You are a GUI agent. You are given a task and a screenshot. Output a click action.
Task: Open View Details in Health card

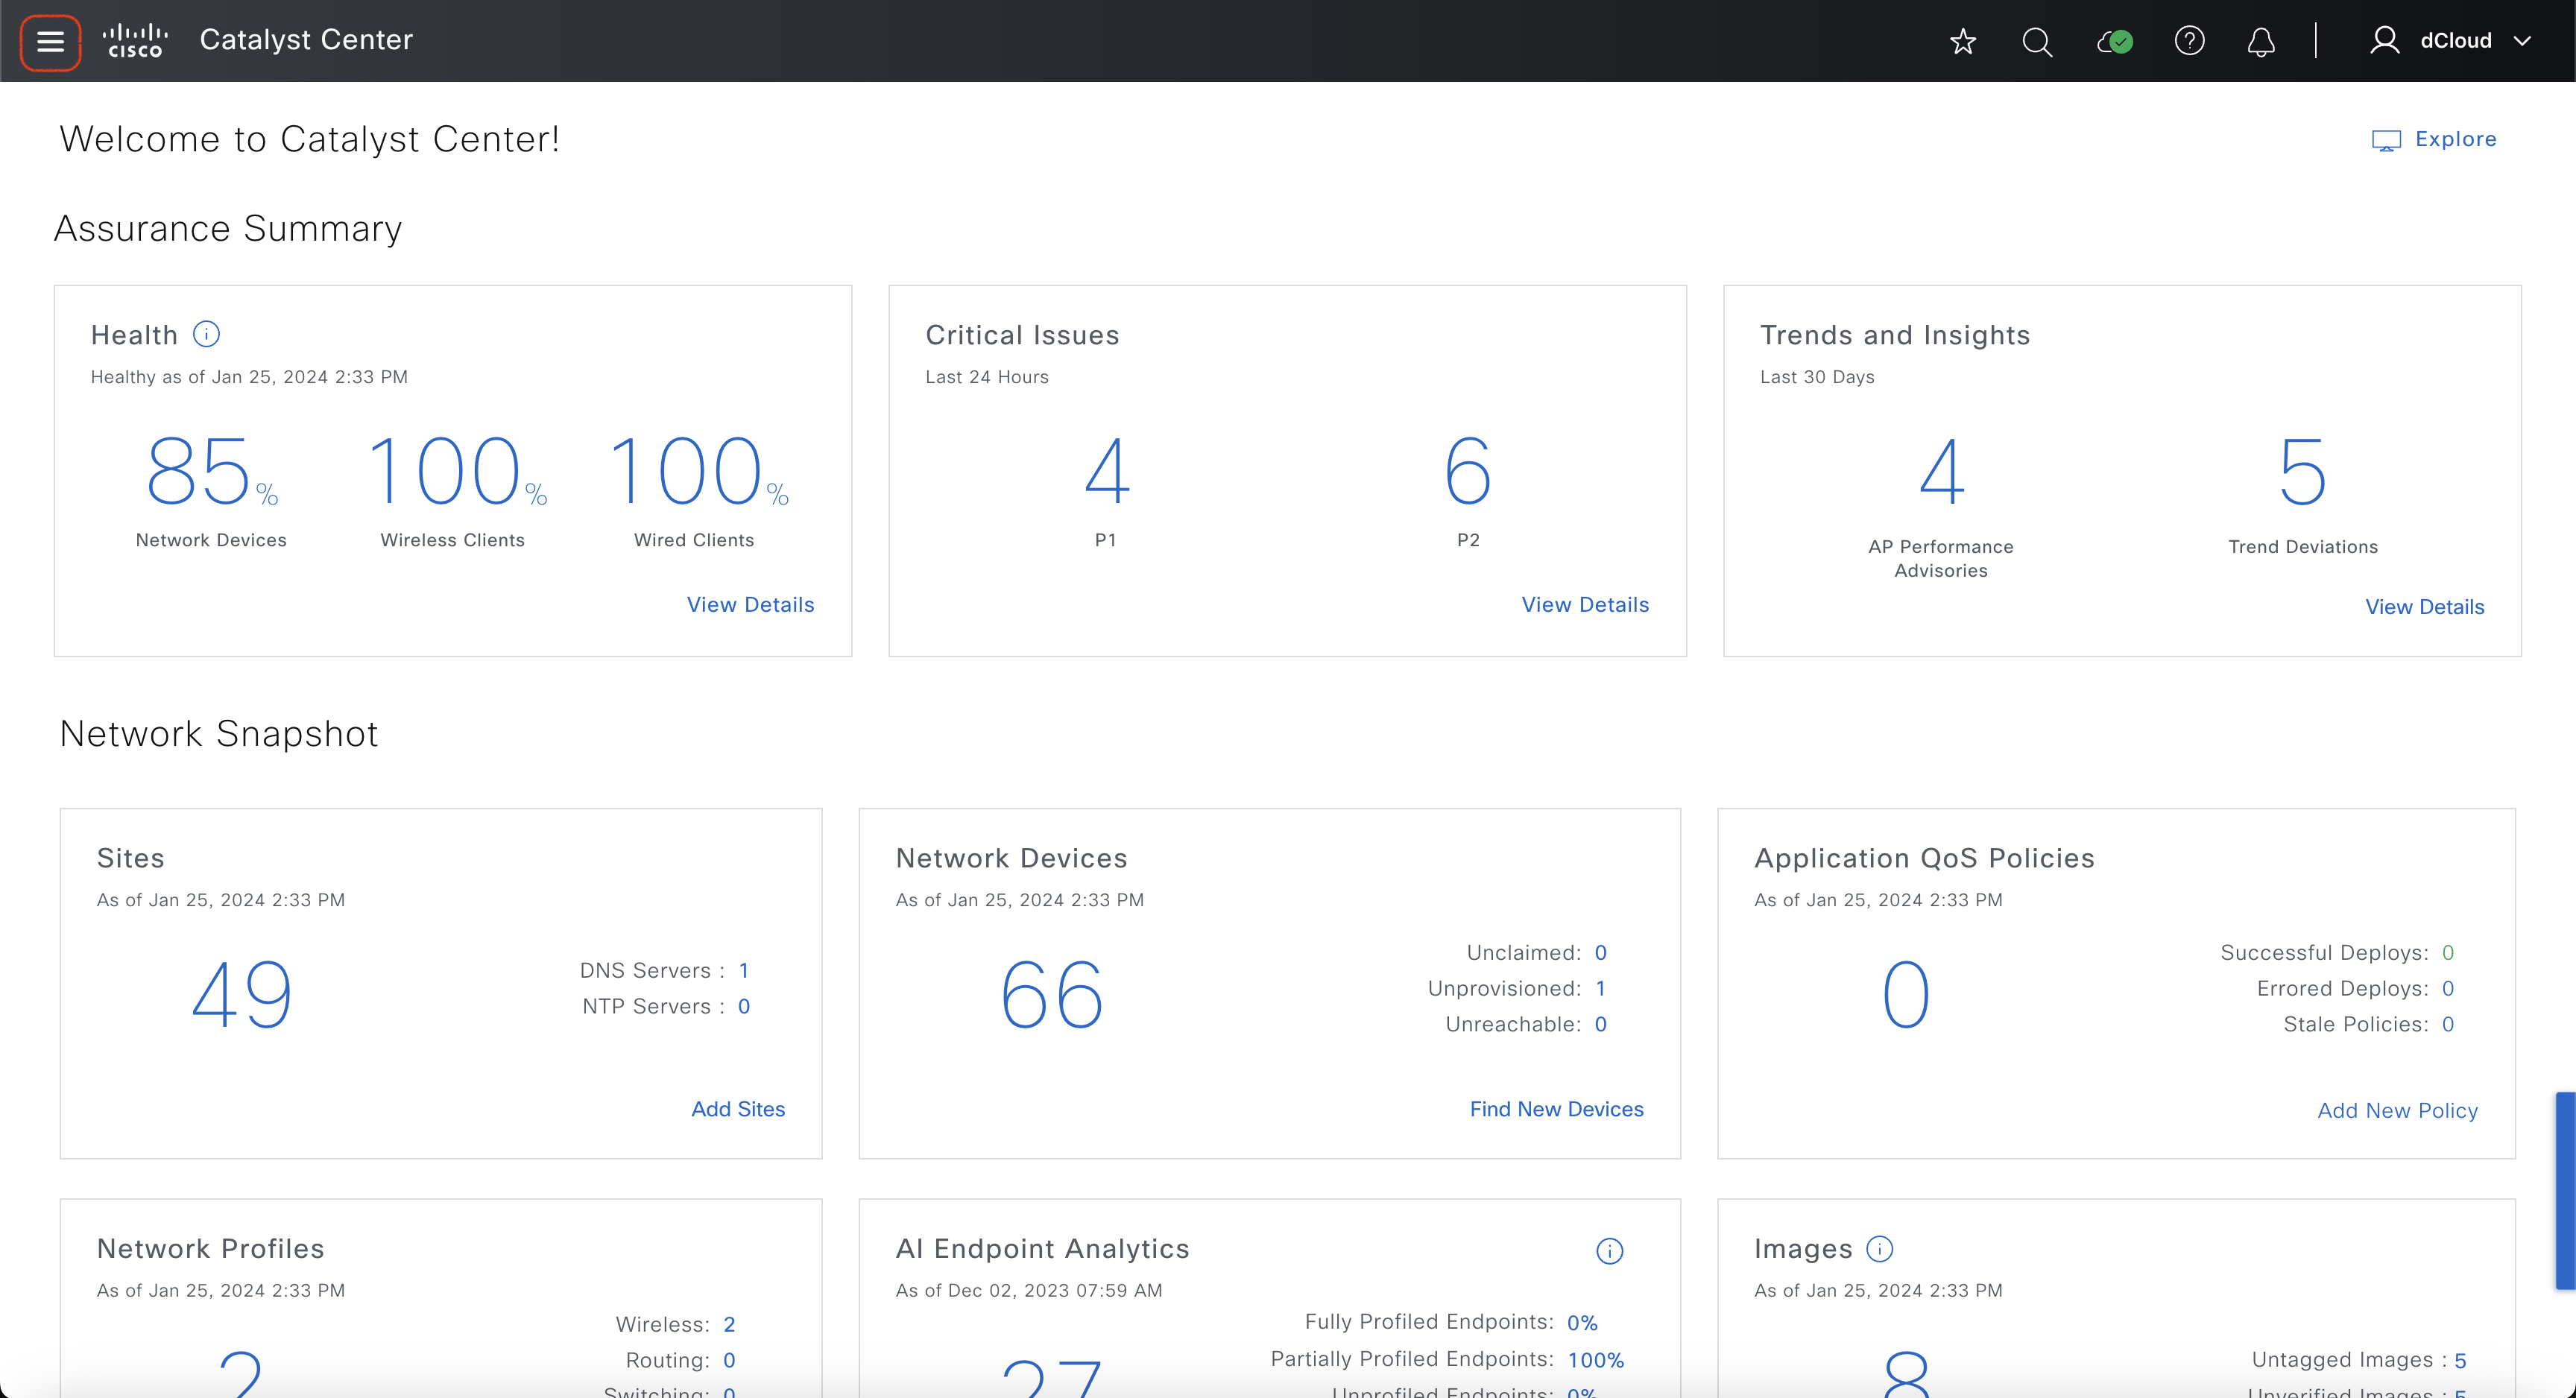750,604
